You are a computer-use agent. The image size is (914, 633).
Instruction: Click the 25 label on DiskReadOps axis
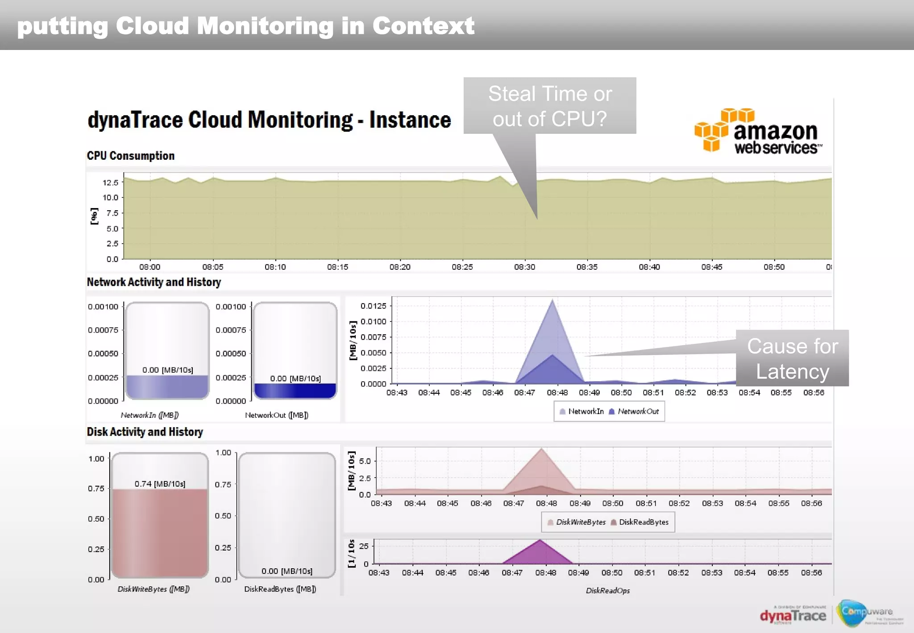(364, 546)
